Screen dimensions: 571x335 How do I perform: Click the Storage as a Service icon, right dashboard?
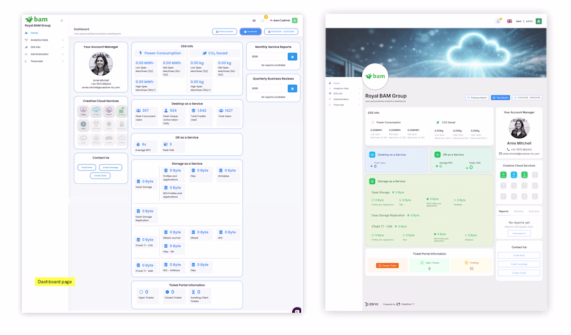coord(372,181)
